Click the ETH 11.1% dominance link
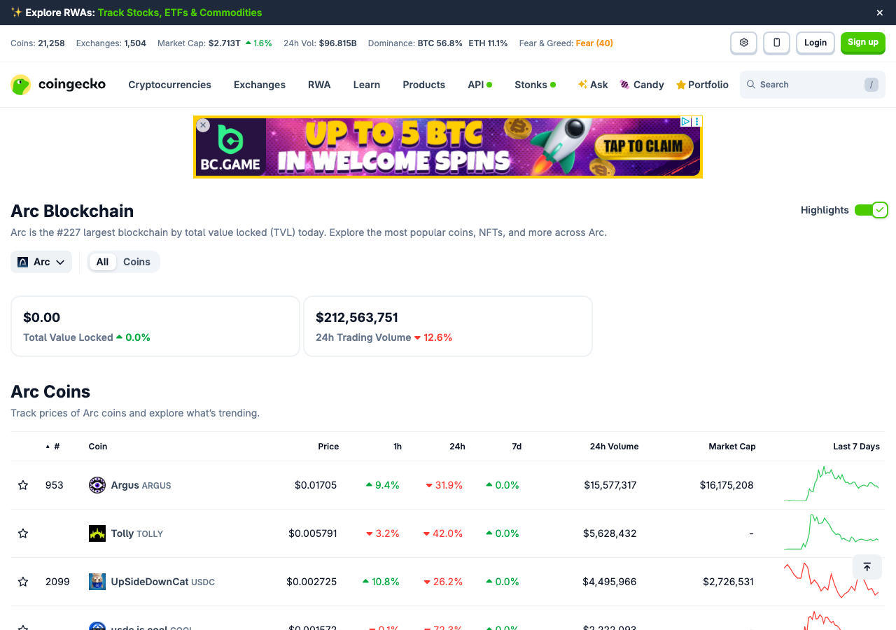The image size is (896, 630). coord(489,43)
